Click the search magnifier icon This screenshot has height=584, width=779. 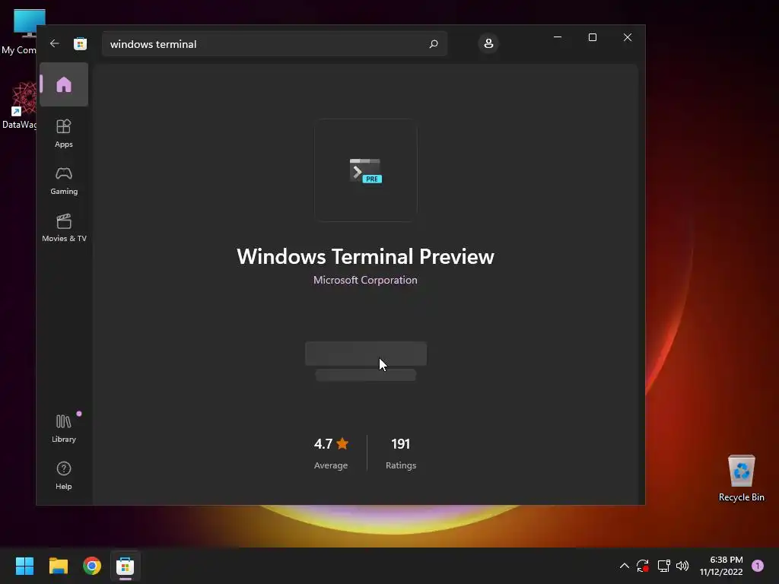[433, 43]
